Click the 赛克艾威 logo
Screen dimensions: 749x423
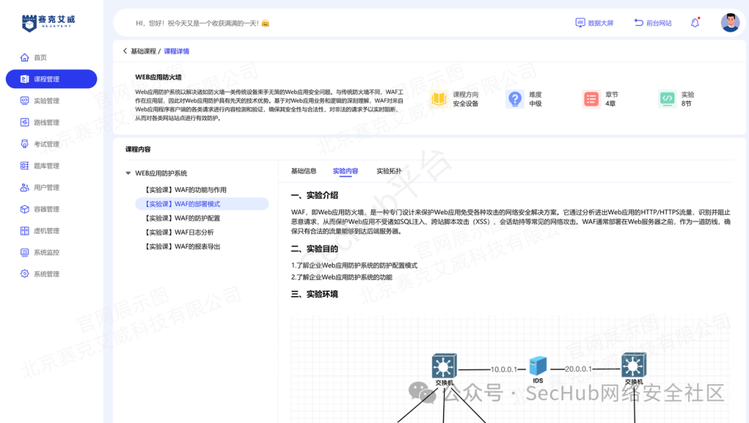pos(49,22)
